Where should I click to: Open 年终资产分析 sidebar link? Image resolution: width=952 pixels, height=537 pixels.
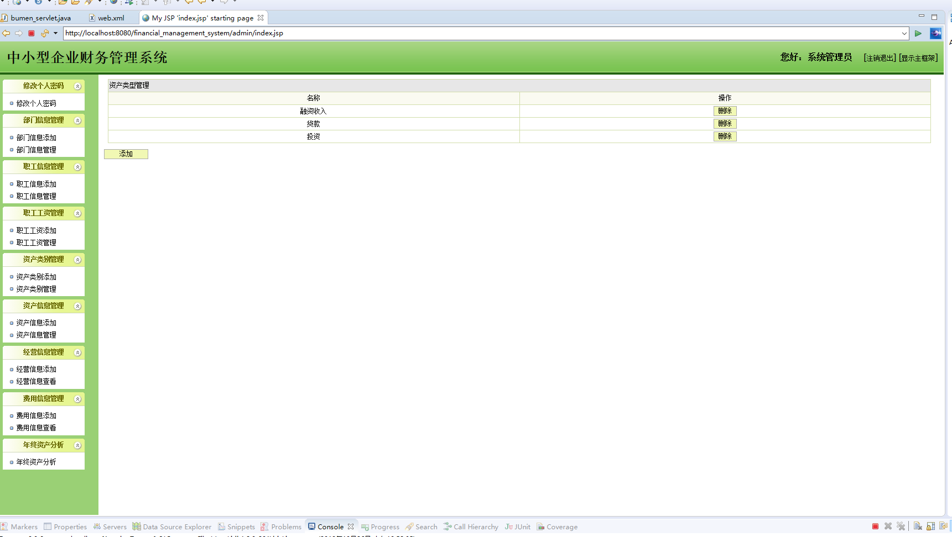tap(36, 462)
